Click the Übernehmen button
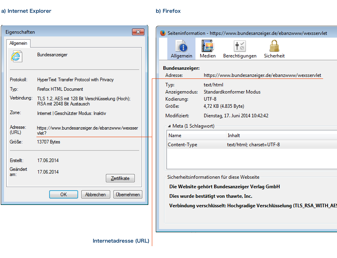 (128, 195)
